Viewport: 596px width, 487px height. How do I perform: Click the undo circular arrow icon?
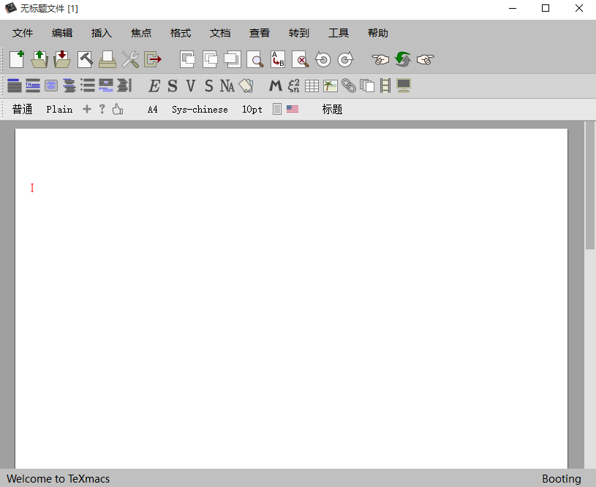coord(323,60)
